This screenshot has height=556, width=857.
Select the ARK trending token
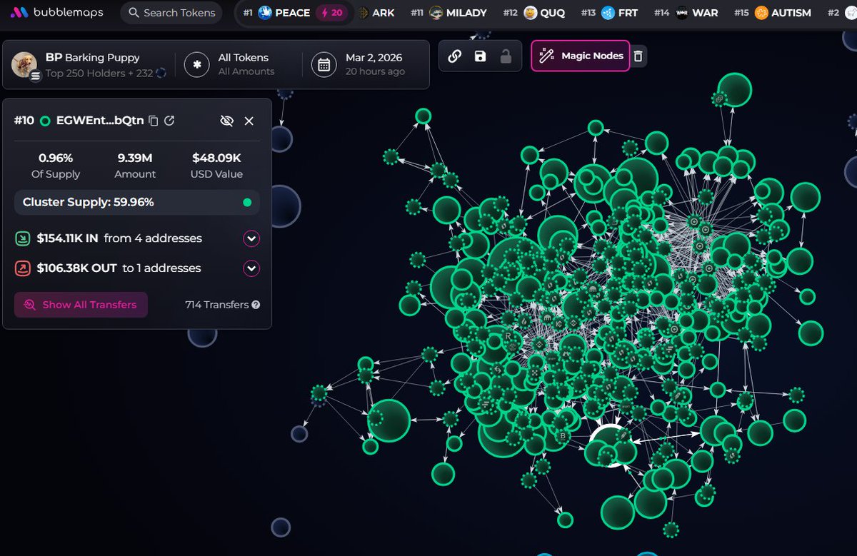[x=376, y=13]
